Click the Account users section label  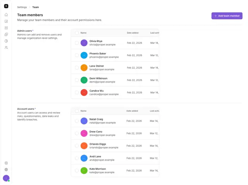(x=26, y=109)
